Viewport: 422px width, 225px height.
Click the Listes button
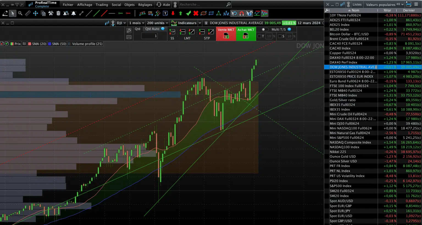pyautogui.click(x=357, y=4)
